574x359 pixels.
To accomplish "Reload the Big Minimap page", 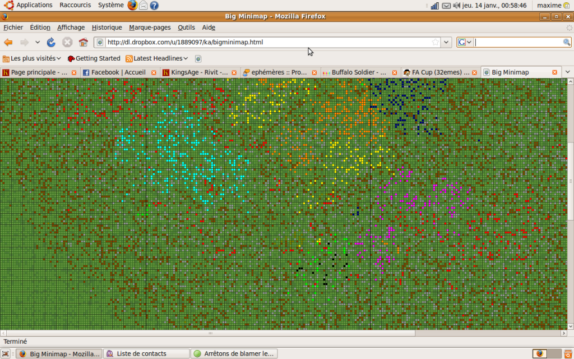I will pyautogui.click(x=51, y=43).
